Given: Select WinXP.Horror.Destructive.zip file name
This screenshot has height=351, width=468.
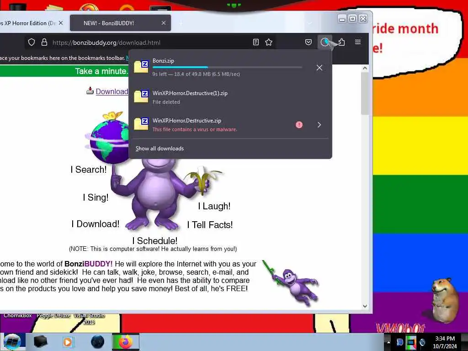Looking at the screenshot, I should [x=187, y=121].
